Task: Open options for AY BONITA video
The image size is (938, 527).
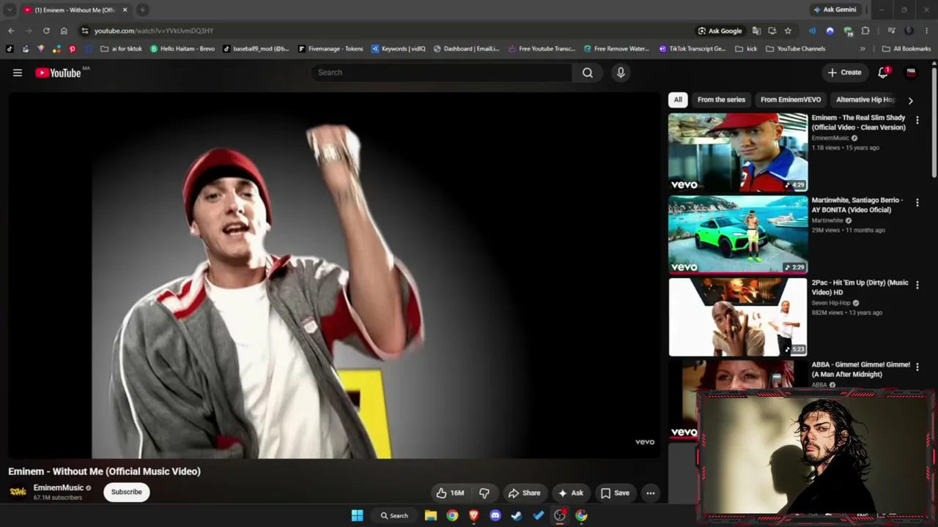Action: click(917, 203)
